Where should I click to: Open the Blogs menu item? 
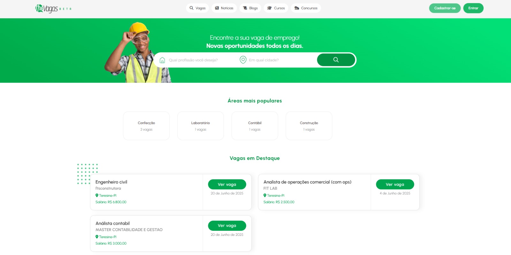click(250, 8)
